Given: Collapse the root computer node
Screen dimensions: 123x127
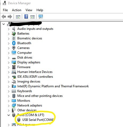Looking at the screenshot, I should click(4, 24).
